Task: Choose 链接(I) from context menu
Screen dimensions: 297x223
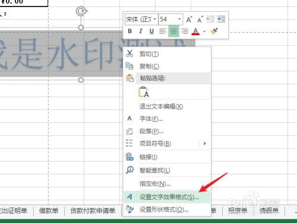Action: point(167,157)
